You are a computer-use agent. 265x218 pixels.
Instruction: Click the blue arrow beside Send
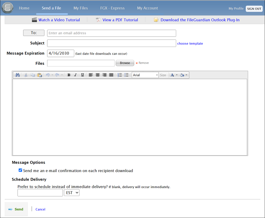tap(11, 209)
